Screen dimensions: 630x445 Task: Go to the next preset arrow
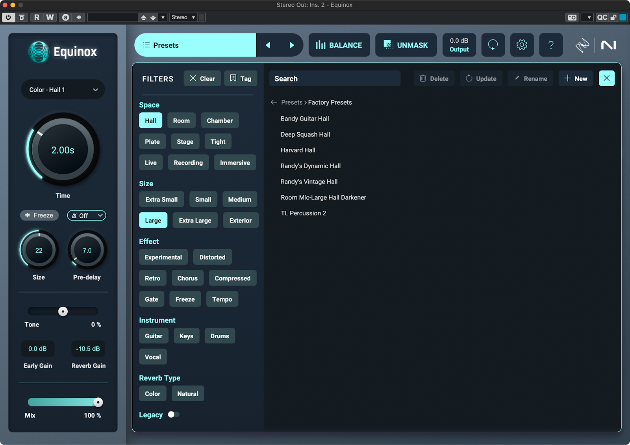[292, 45]
